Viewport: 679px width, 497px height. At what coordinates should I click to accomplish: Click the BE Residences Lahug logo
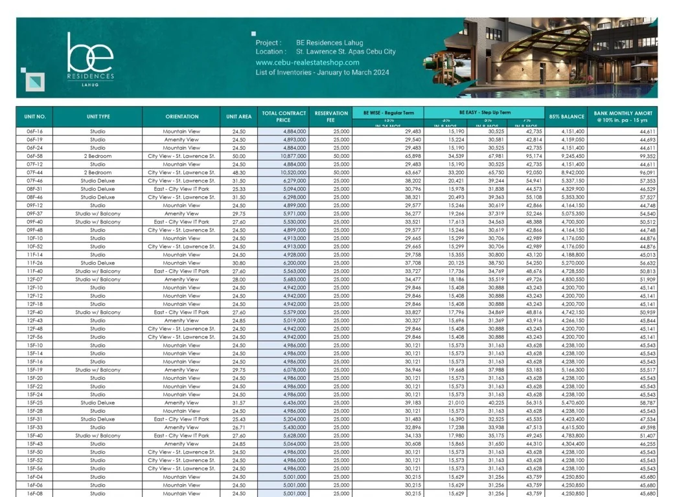[91, 60]
